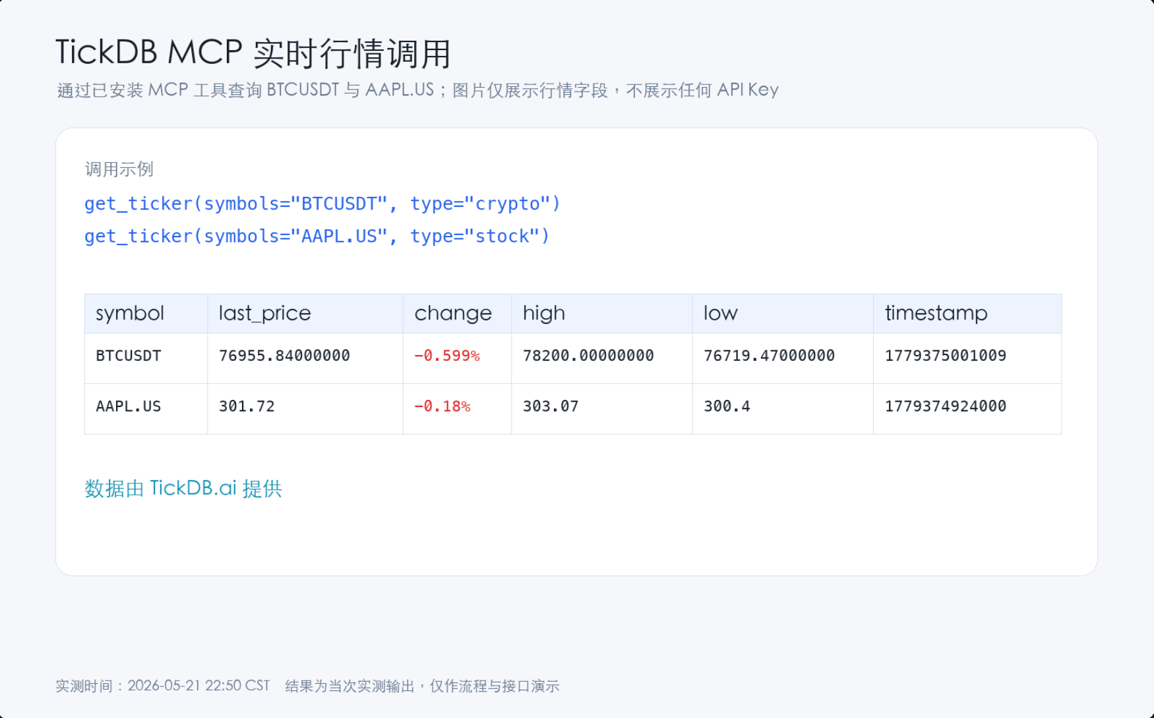Screen dimensions: 1154x718
Task: Click the title 'TickDB MCP 实时行情调用'
Action: click(253, 53)
